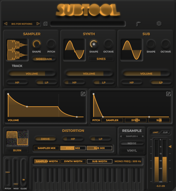Open the volume envelope edit icon

pos(83,94)
